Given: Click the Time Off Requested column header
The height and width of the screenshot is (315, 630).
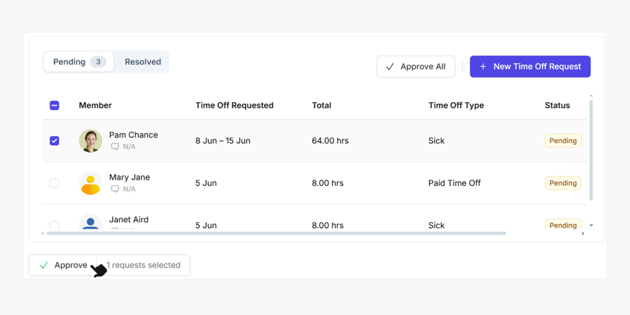Looking at the screenshot, I should 234,105.
